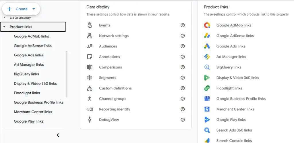The height and width of the screenshot is (143, 294).
Task: Open help for Reporting identity
Action: [183, 109]
